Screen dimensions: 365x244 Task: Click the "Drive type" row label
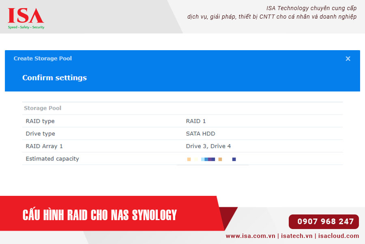click(40, 134)
